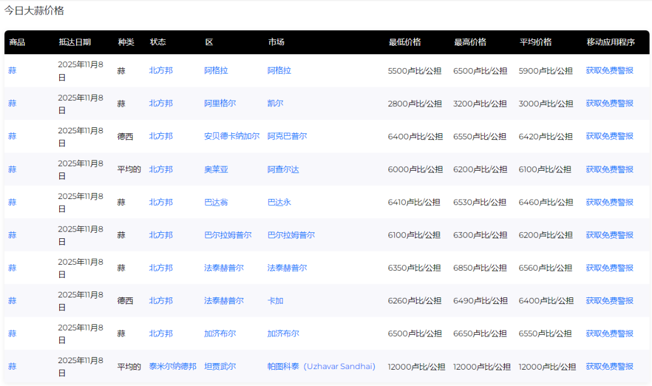
Task: Open the 凯尔 market page
Action: 275,103
